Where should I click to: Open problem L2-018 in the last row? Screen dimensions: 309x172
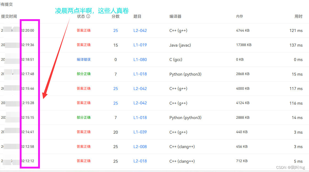[x=140, y=161]
